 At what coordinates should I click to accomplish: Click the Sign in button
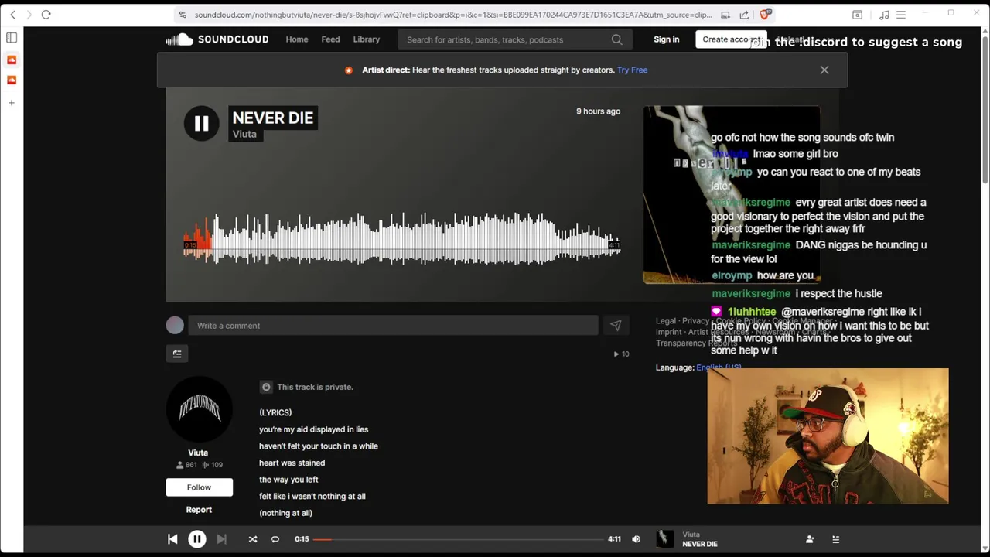click(666, 39)
